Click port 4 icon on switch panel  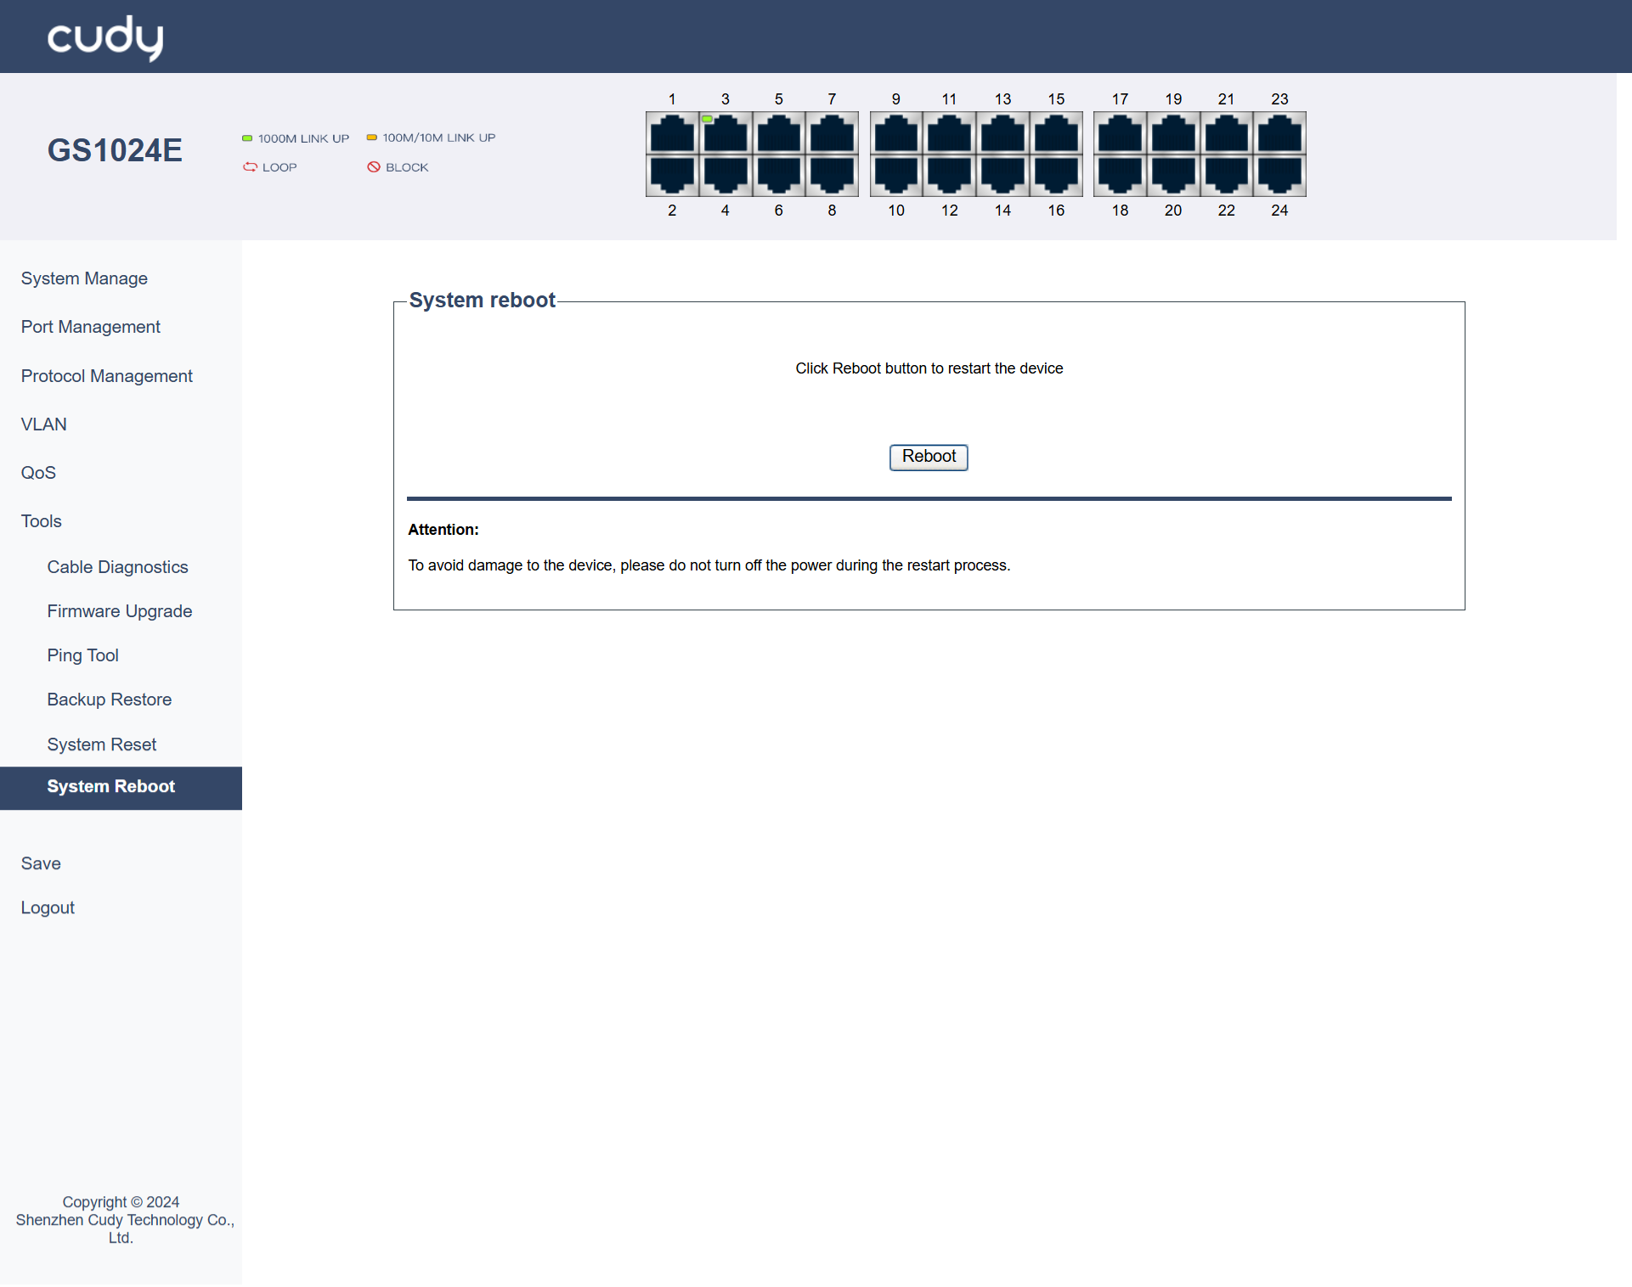[x=726, y=175]
